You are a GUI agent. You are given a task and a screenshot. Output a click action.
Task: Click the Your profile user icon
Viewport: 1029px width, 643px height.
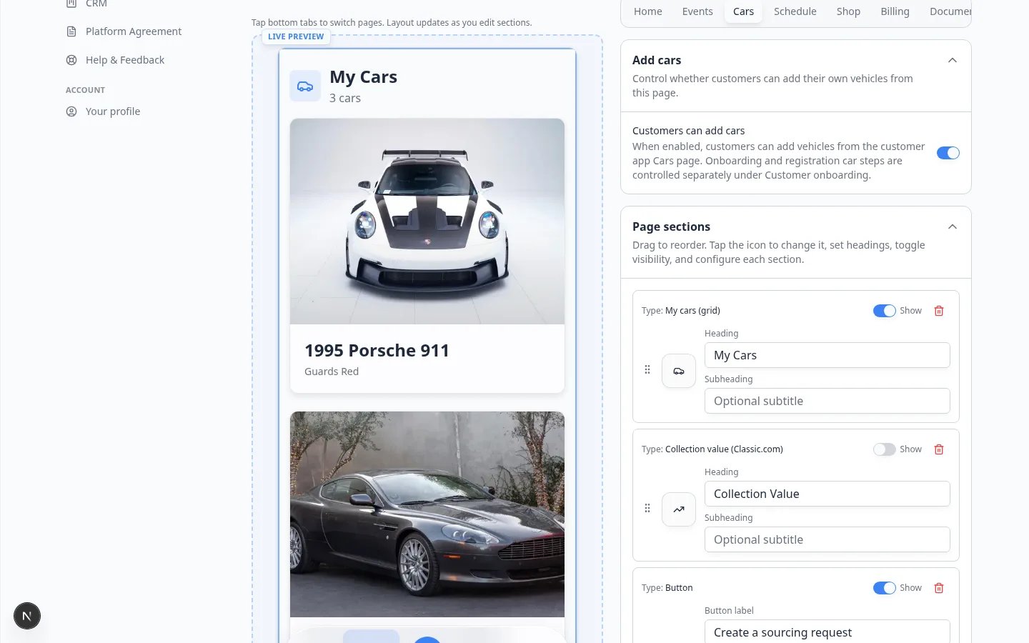click(x=71, y=111)
